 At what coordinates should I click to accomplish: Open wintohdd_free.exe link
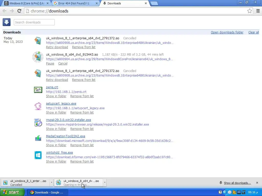59,153
